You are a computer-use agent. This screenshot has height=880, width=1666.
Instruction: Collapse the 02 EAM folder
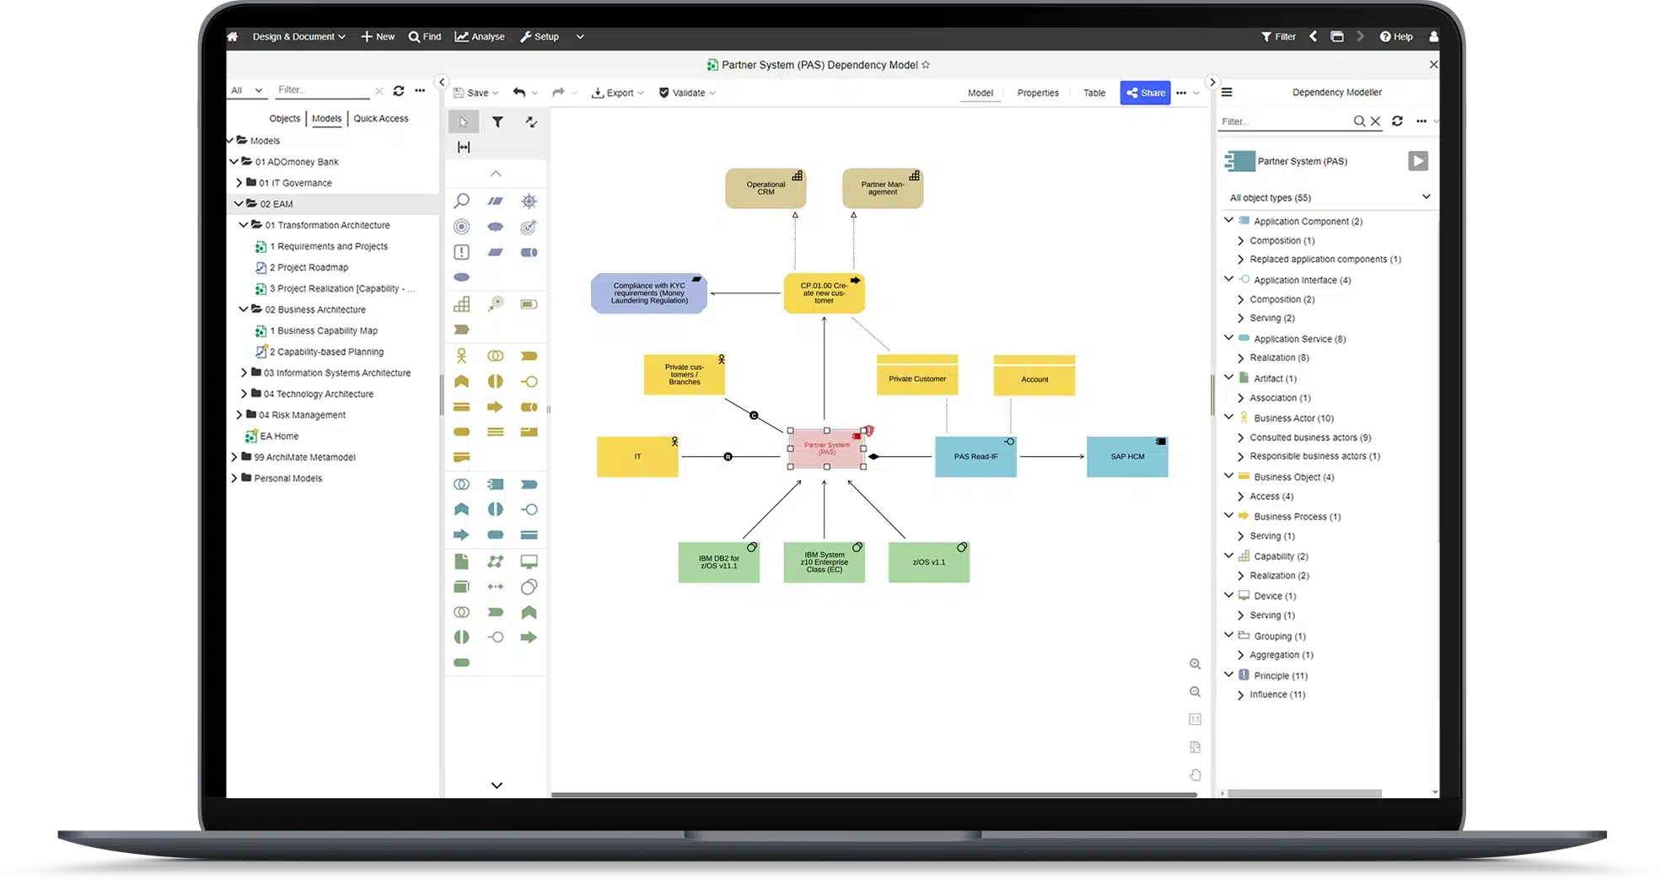(x=239, y=204)
